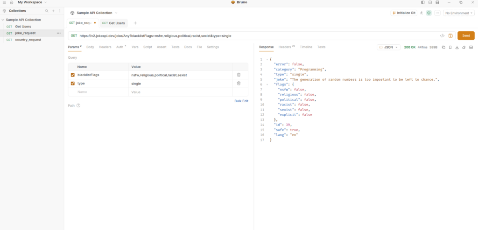Go to the home screen icon

tap(12, 2)
